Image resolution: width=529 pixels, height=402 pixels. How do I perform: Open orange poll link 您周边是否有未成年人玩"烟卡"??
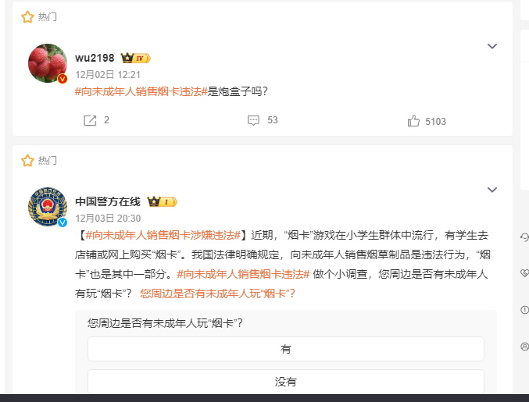tap(217, 293)
